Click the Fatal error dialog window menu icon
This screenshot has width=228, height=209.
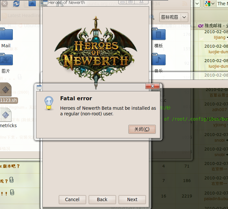coord(39,87)
